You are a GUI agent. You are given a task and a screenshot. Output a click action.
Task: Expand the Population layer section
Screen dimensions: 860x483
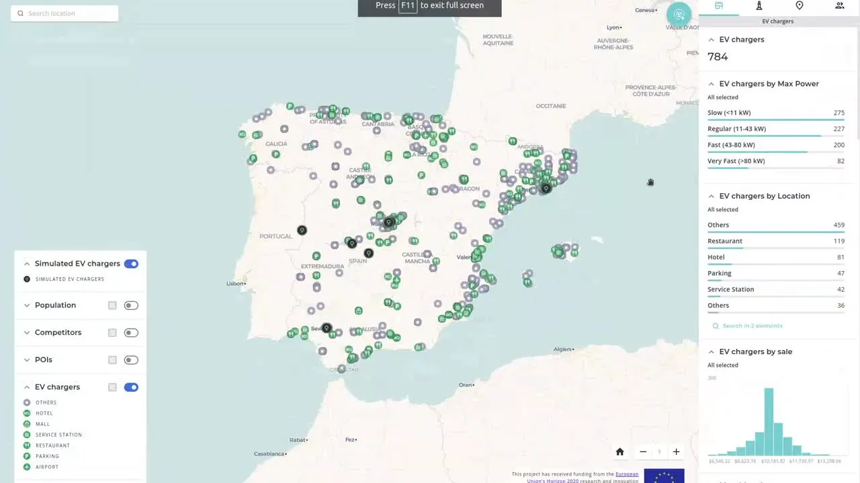(27, 305)
